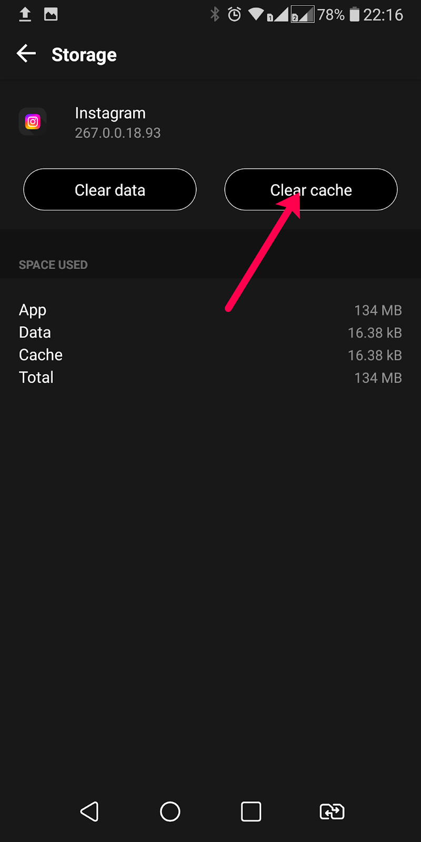Tap the back arrow beside Storage

pyautogui.click(x=26, y=53)
